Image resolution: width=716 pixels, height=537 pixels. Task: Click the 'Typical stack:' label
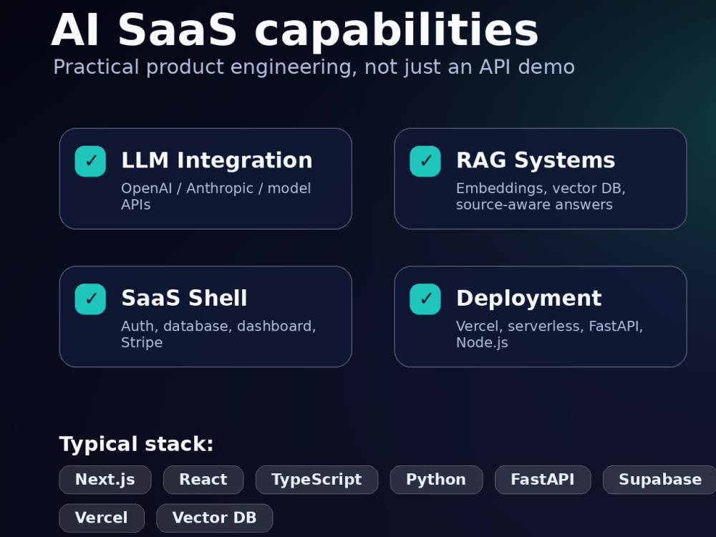136,445
